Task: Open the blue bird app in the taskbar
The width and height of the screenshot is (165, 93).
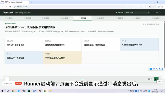Action: (18, 91)
